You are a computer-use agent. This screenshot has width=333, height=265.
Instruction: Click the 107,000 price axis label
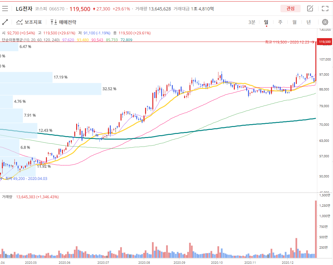pos(325,59)
